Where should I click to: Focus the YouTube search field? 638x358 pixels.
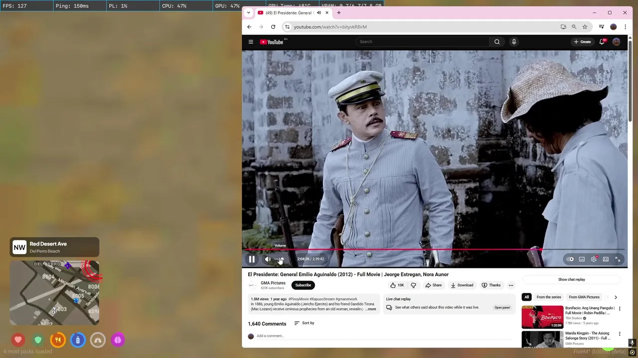coord(423,42)
